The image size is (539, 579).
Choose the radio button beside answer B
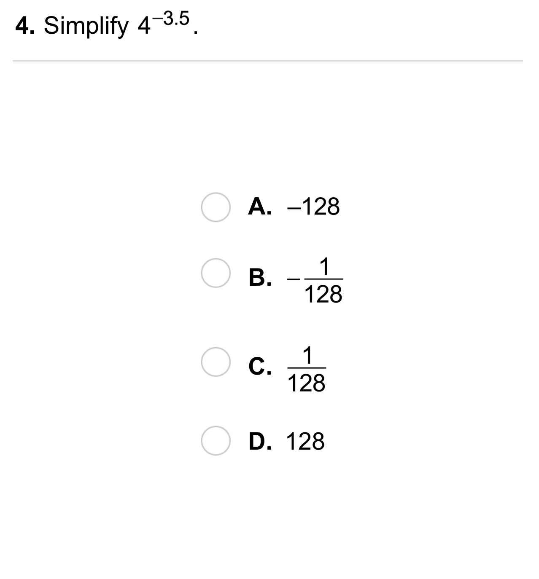pos(216,273)
